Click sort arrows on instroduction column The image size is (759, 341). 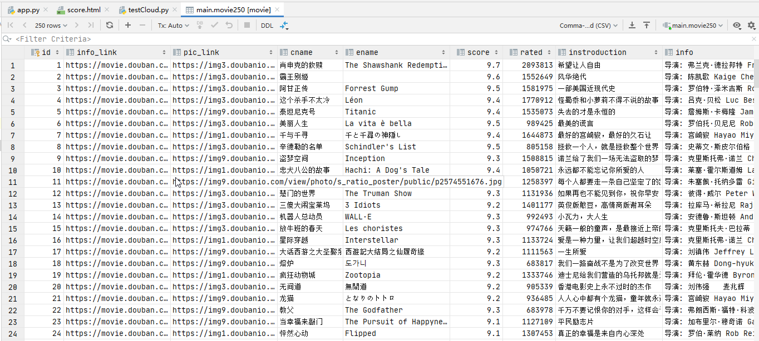click(x=657, y=52)
